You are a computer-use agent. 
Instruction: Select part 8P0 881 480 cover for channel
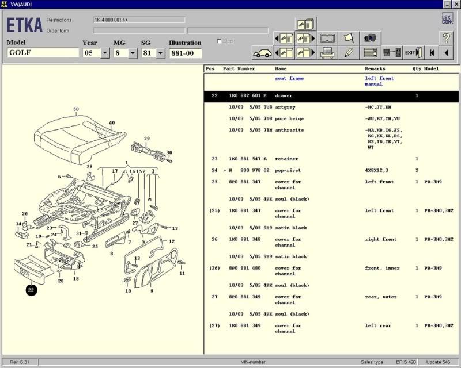pyautogui.click(x=331, y=271)
